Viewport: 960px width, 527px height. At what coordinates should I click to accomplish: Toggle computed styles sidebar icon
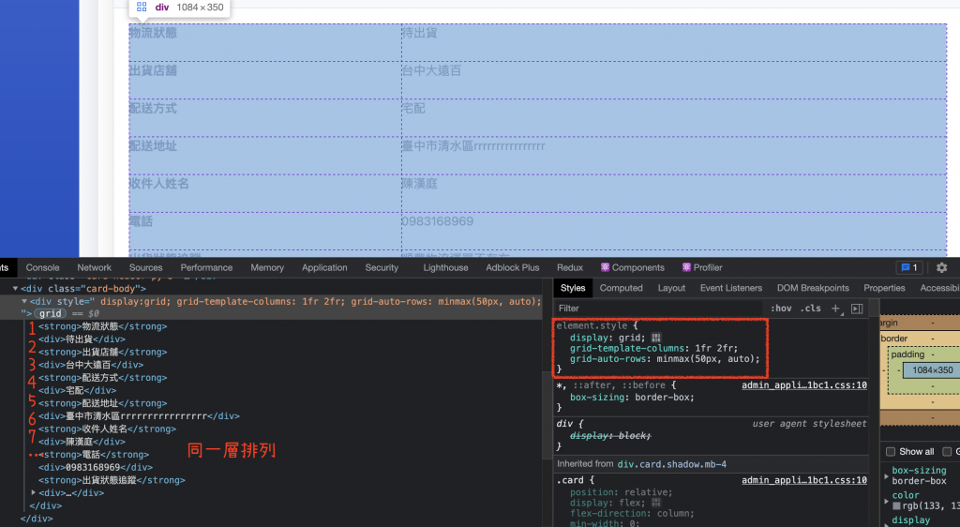pyautogui.click(x=857, y=309)
